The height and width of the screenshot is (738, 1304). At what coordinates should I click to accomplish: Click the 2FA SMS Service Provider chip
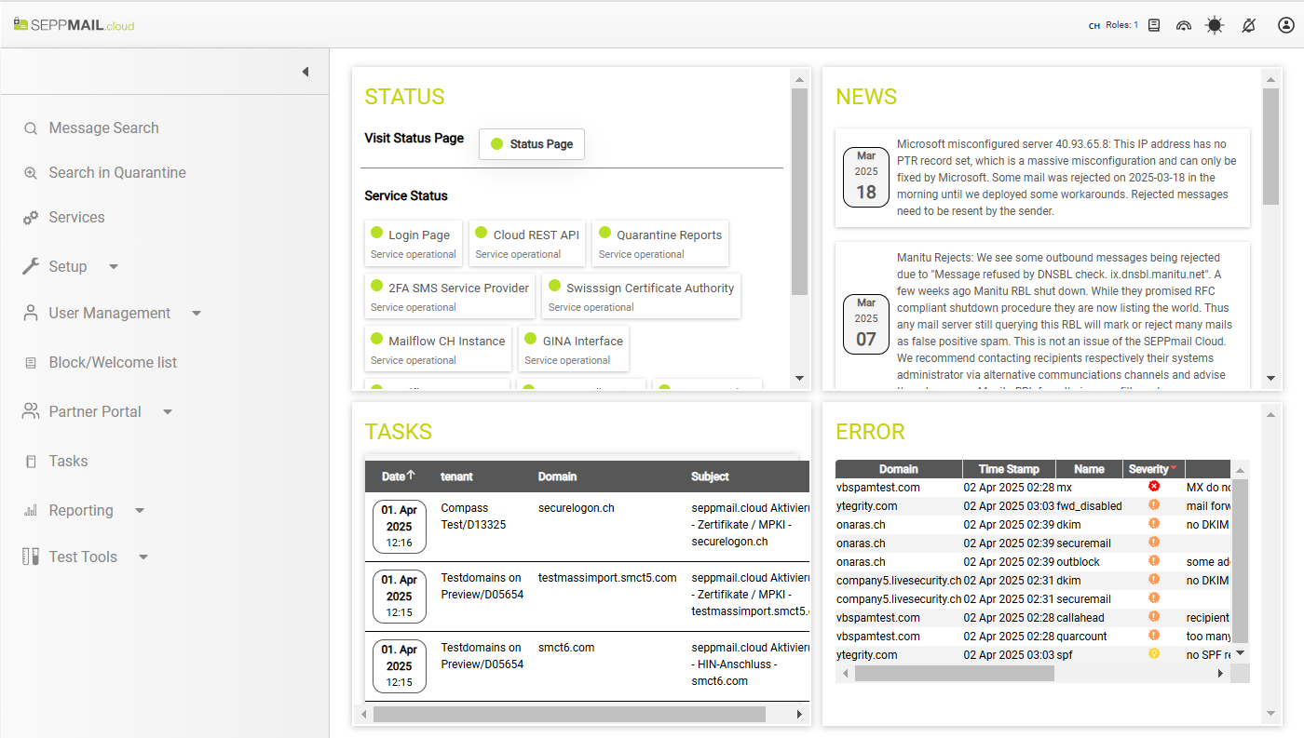coord(450,296)
